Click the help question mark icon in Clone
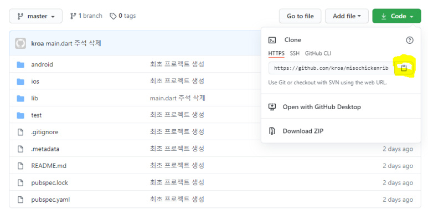Screen dimensions: 428x214 click(x=409, y=40)
